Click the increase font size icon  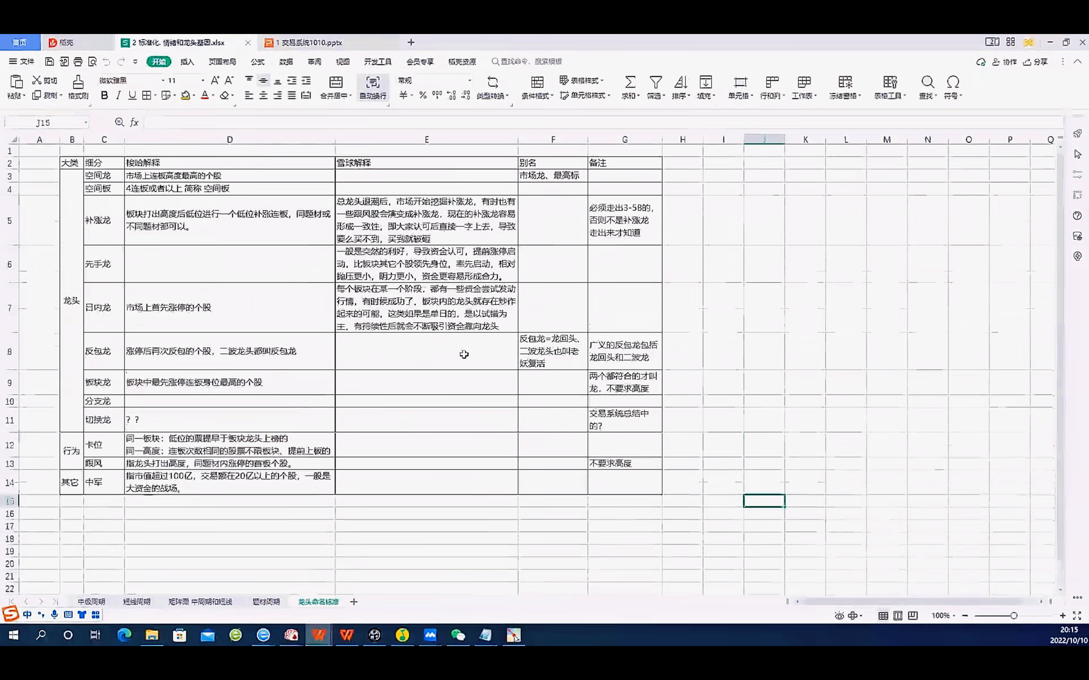pos(215,80)
